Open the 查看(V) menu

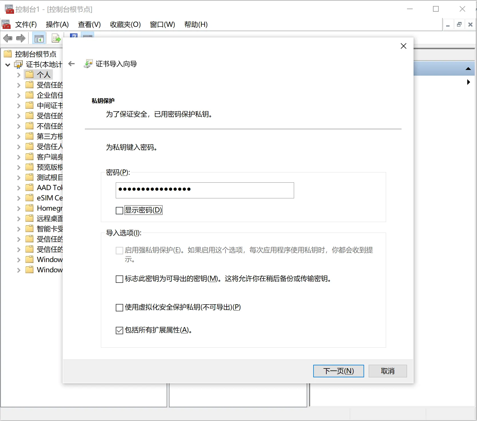tap(89, 25)
